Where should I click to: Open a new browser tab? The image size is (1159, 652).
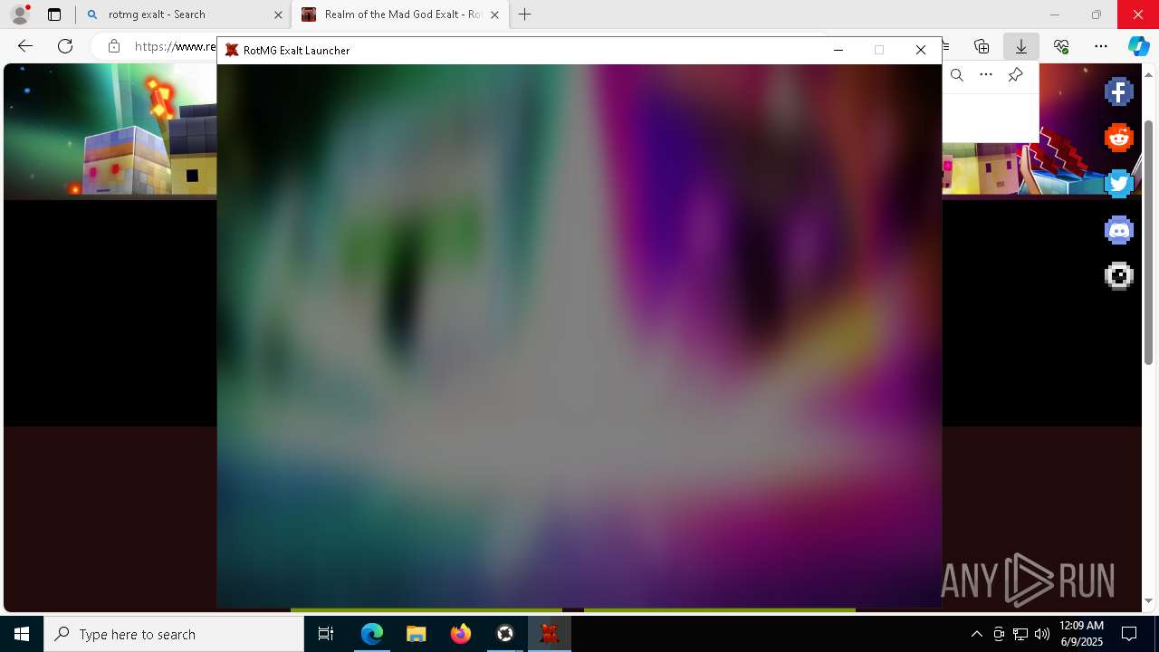(524, 14)
